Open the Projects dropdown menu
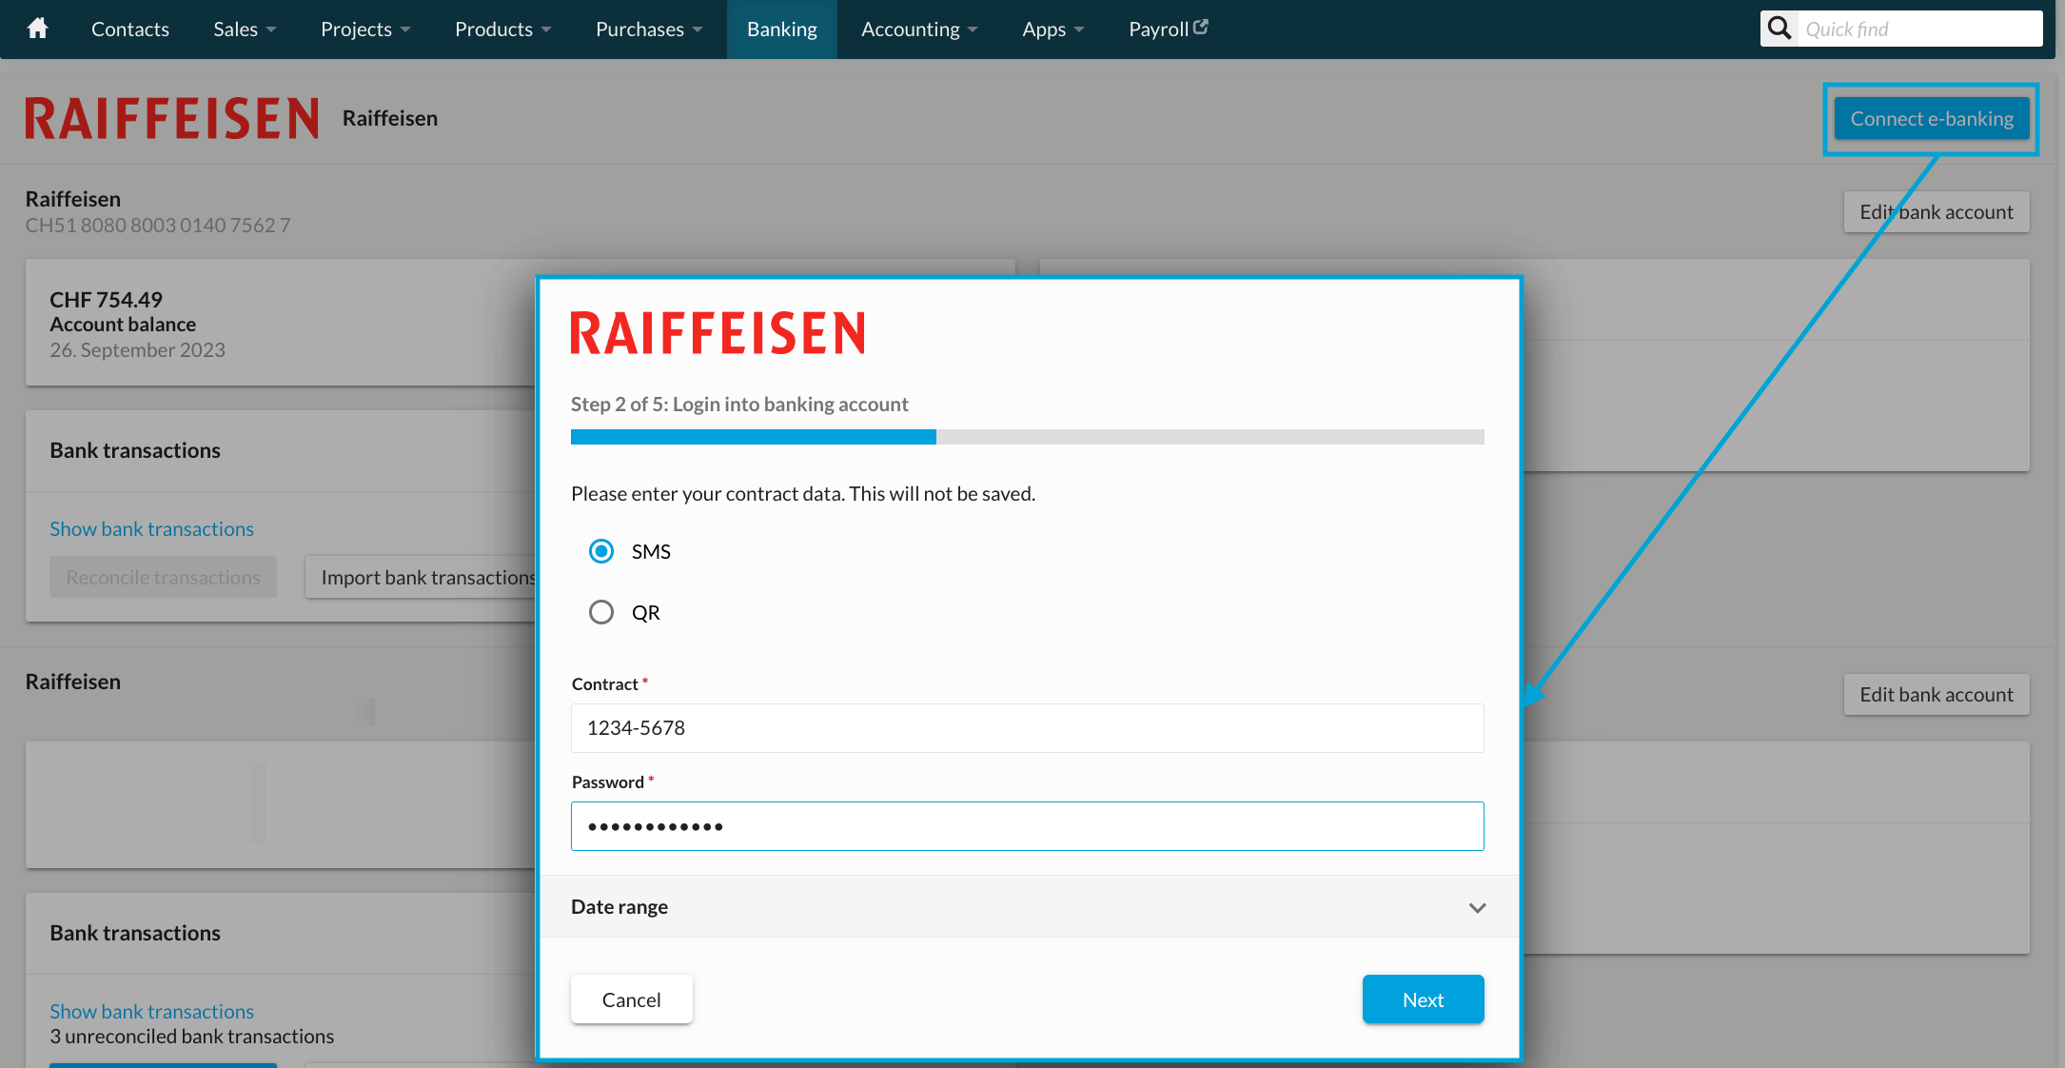Viewport: 2065px width, 1068px height. click(x=365, y=30)
